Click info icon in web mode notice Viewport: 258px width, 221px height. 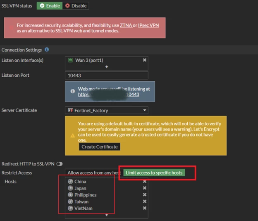click(x=73, y=91)
